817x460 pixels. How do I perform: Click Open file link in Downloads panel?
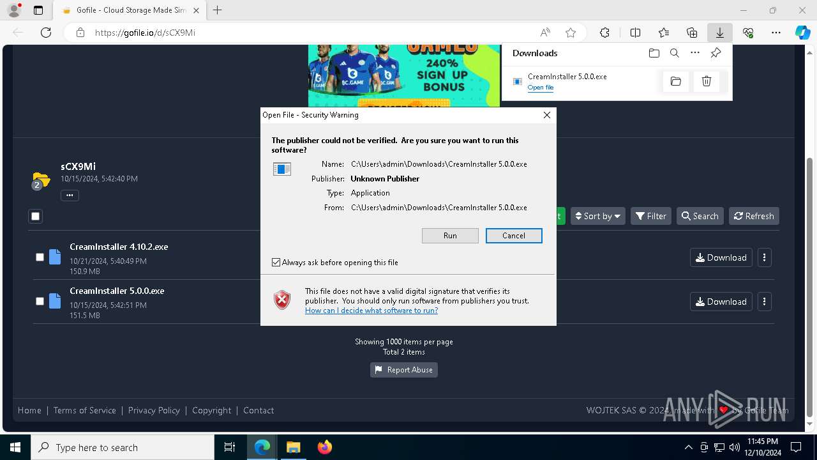pos(541,88)
